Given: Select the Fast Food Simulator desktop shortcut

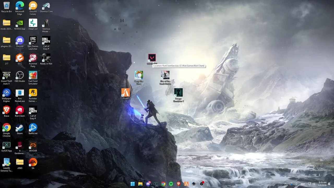Looking at the screenshot, I should pyautogui.click(x=33, y=78).
